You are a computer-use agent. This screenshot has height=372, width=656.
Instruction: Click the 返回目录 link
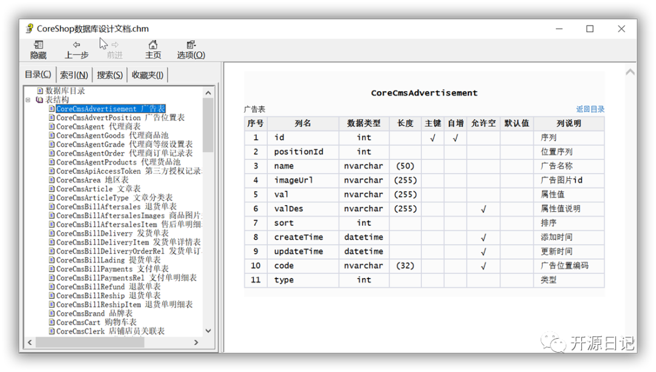(x=590, y=109)
